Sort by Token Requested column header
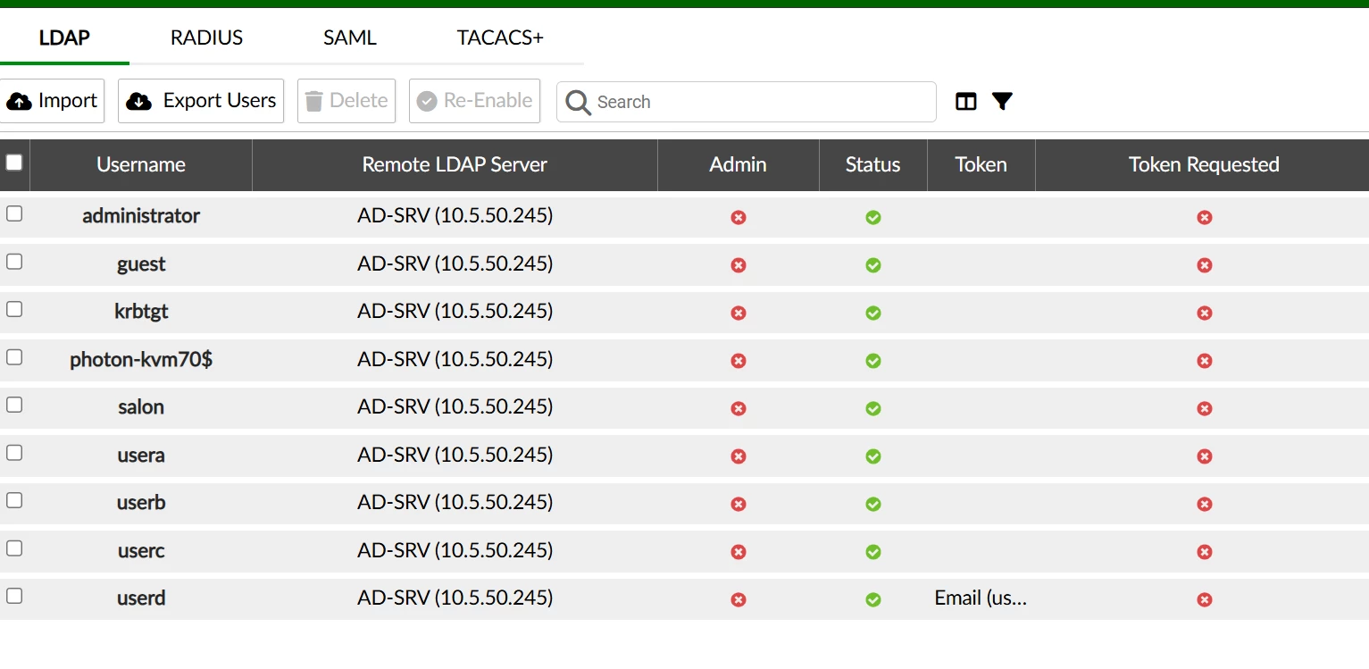The height and width of the screenshot is (669, 1369). (x=1204, y=164)
